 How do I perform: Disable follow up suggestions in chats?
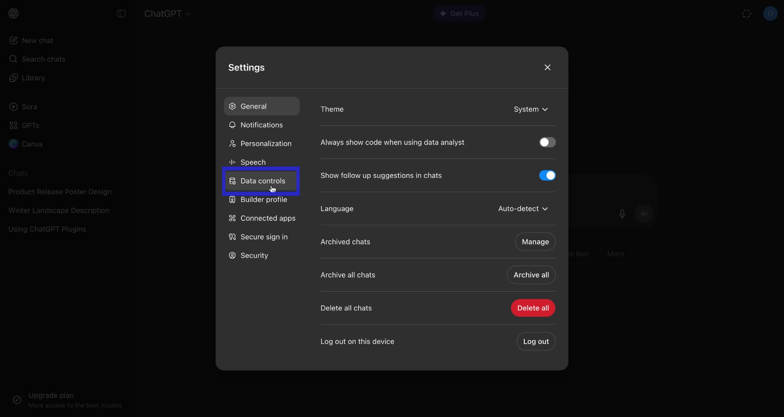(547, 175)
